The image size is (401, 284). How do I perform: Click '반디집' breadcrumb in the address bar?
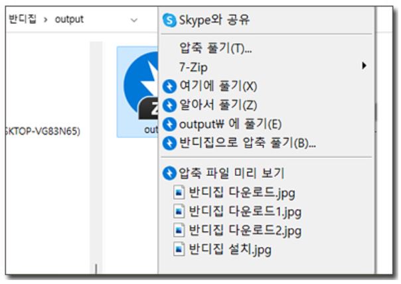click(23, 19)
